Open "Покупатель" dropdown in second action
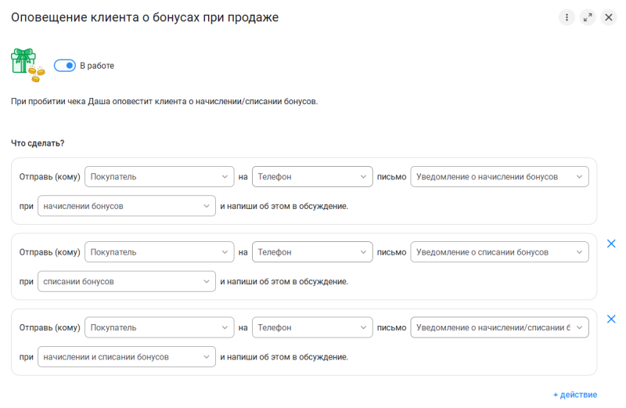The image size is (626, 408). [159, 252]
